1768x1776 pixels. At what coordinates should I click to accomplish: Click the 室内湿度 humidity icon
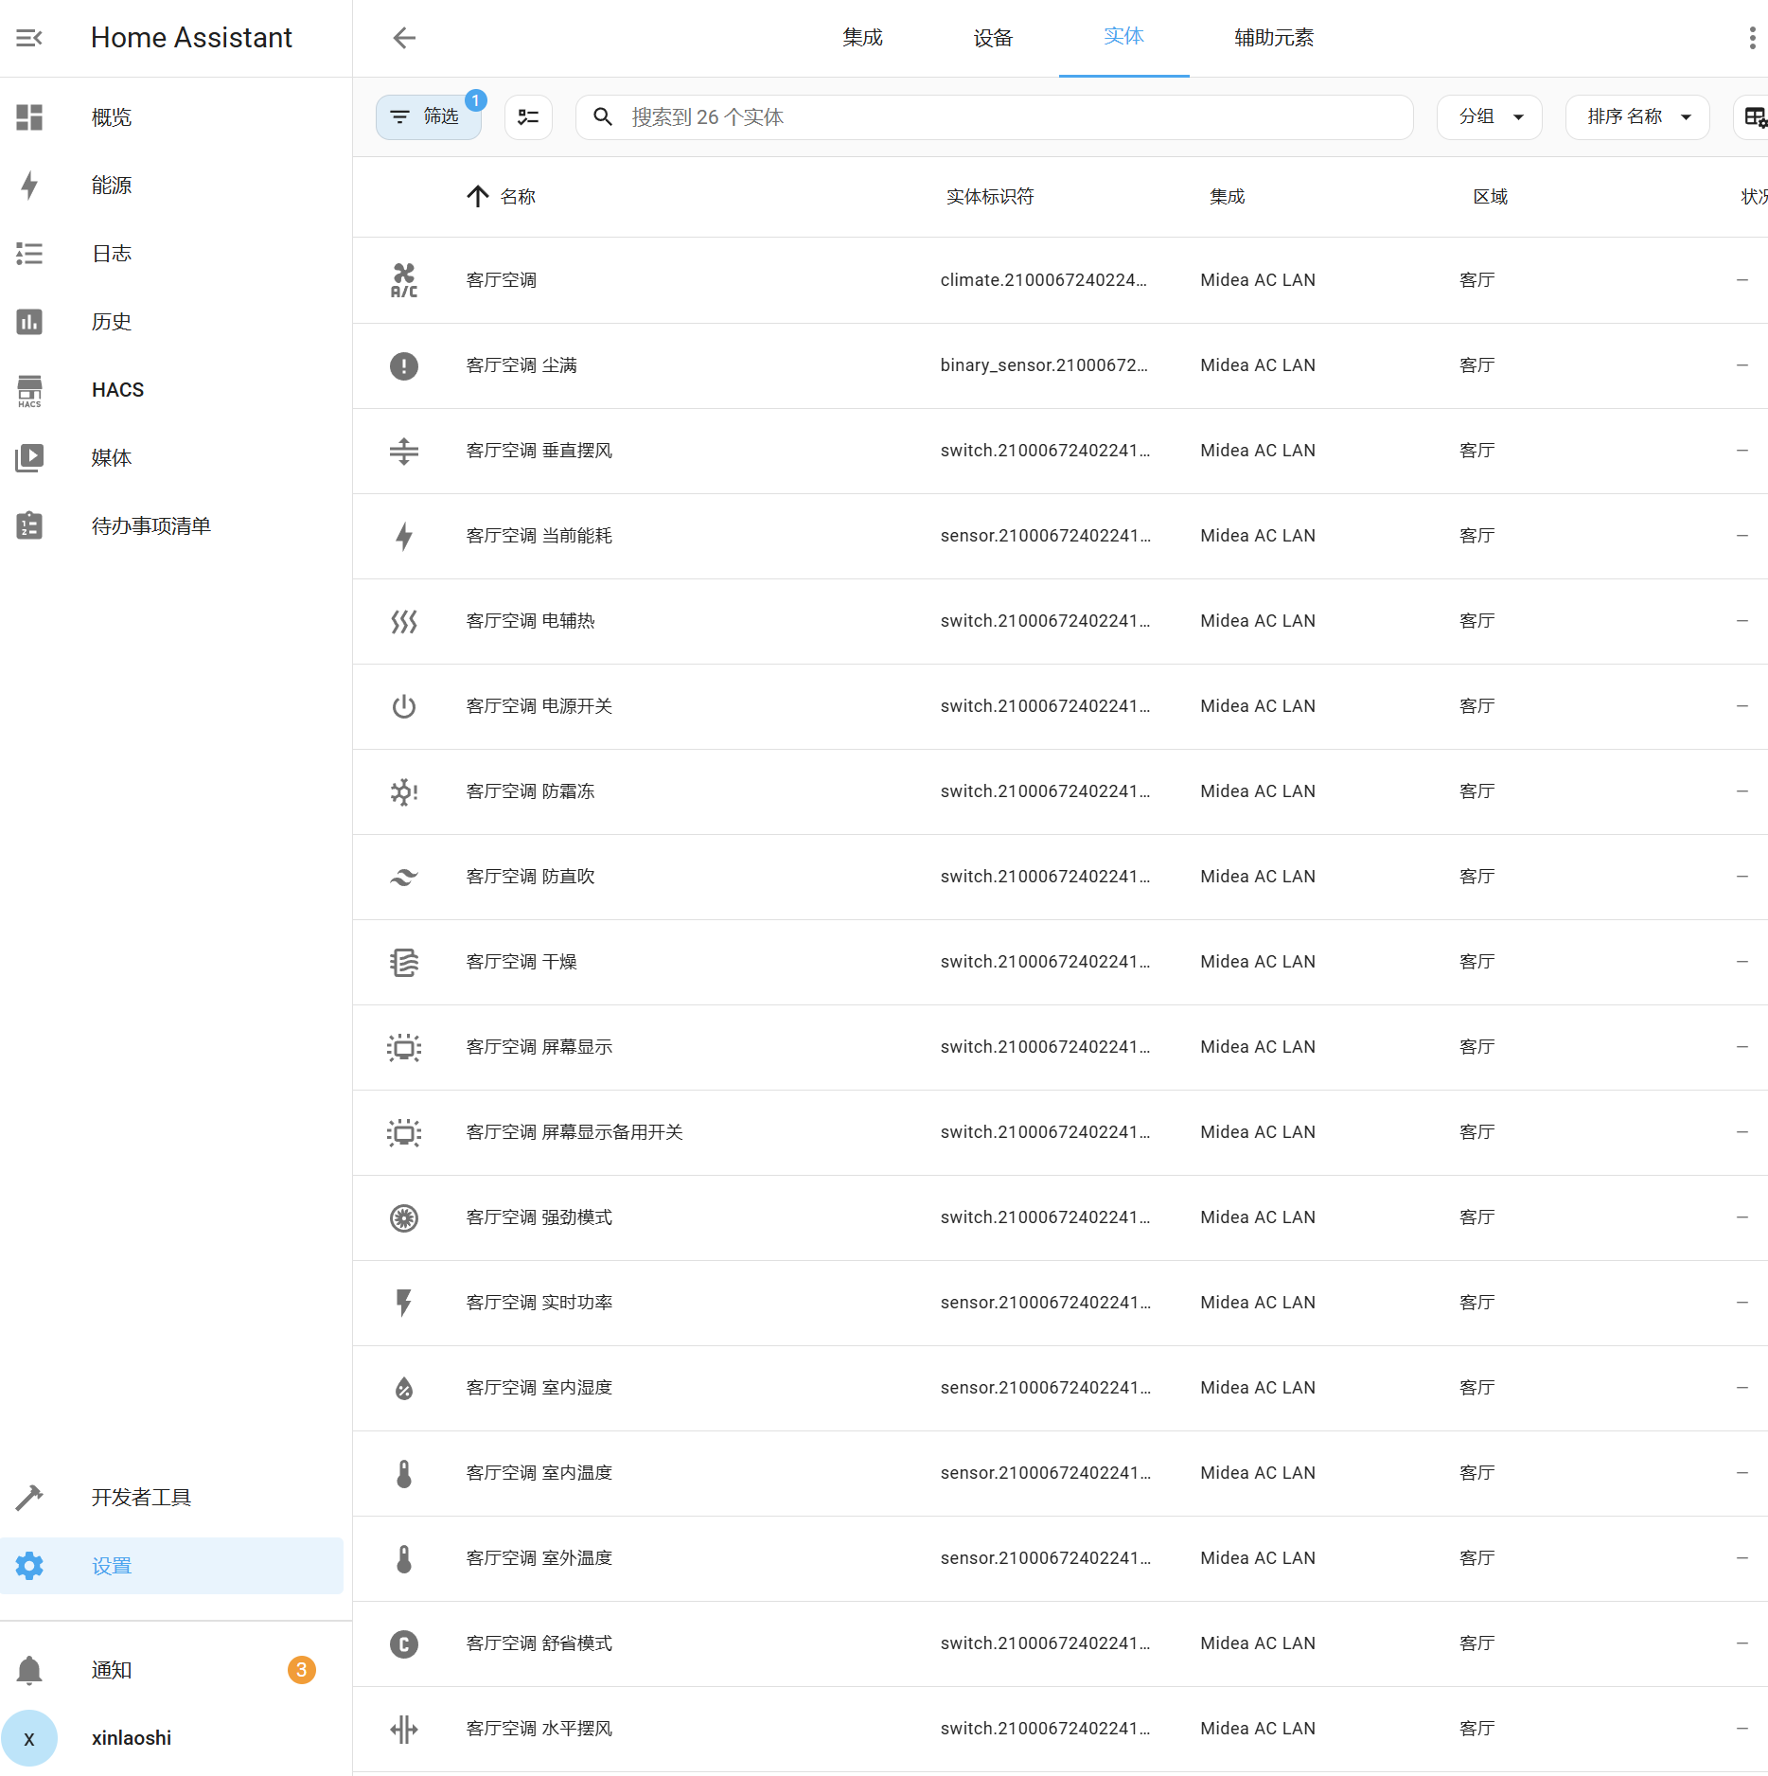404,1388
